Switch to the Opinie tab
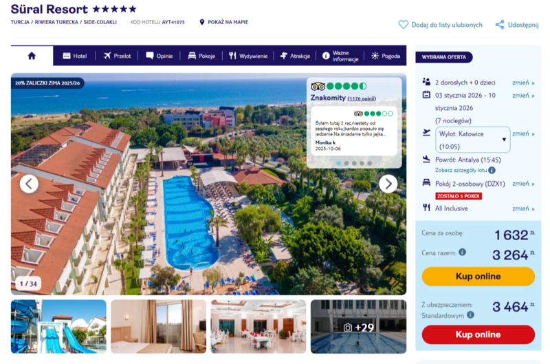 159,56
